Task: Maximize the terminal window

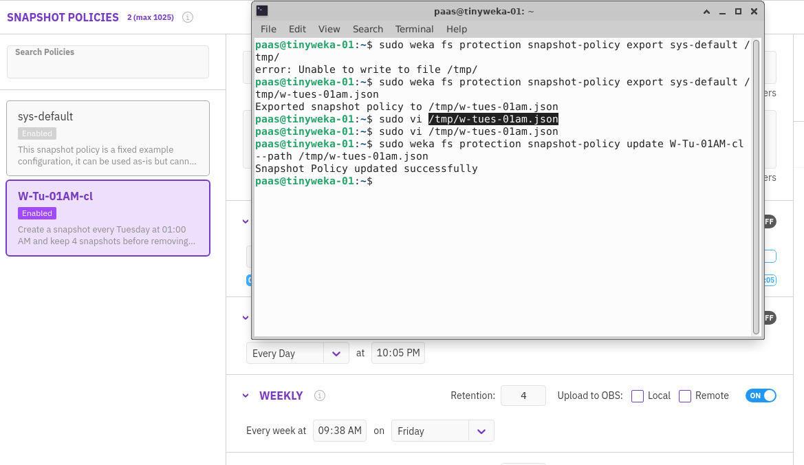Action: pyautogui.click(x=739, y=11)
